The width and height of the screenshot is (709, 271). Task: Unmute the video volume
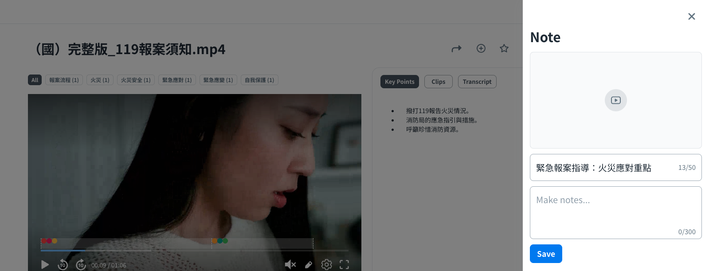[290, 265]
